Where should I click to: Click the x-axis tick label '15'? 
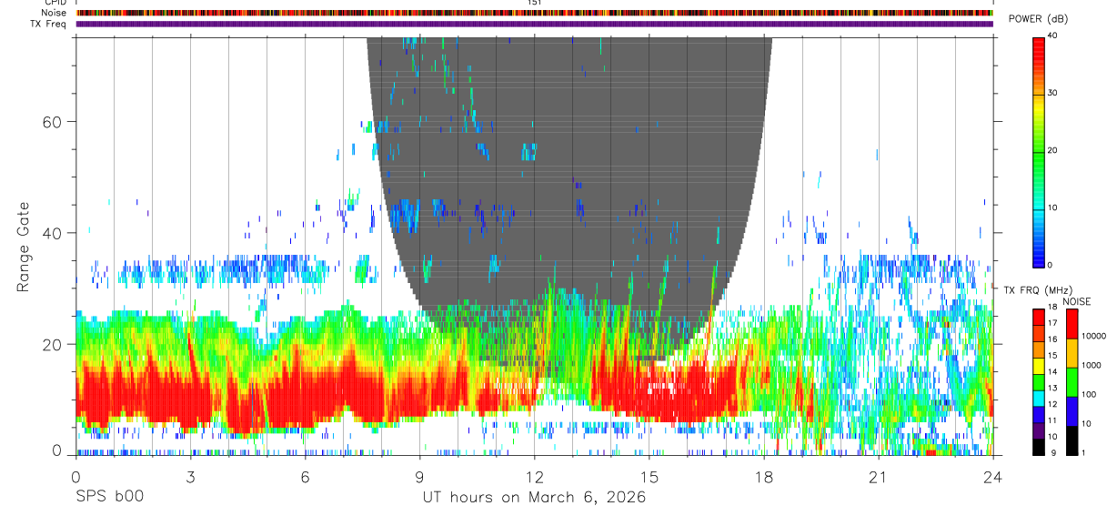pyautogui.click(x=649, y=477)
